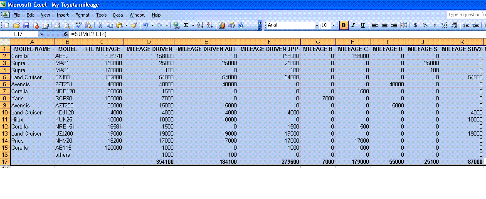Click in the formula bar showing =SUM(L2:L16)
The width and height of the screenshot is (486, 199).
pyautogui.click(x=277, y=34)
